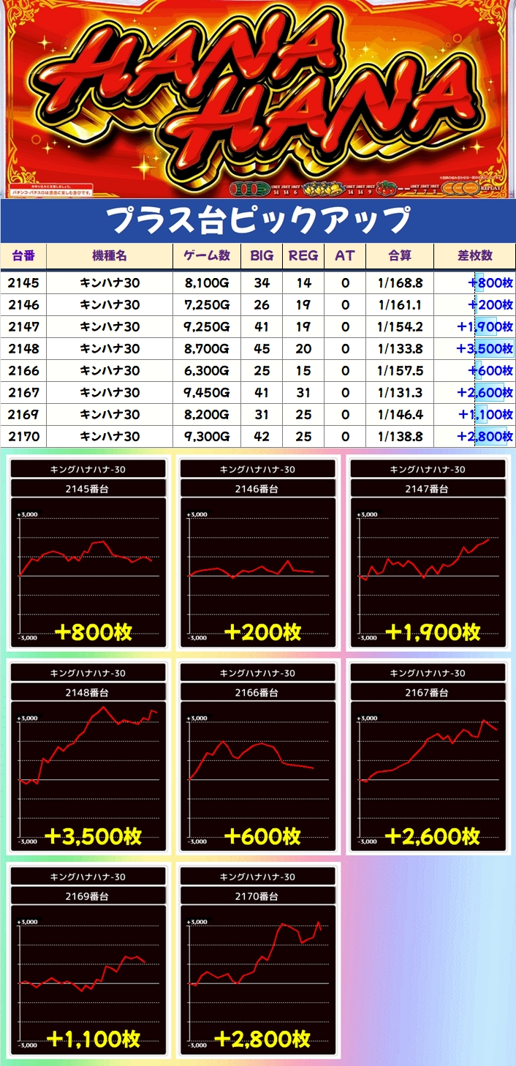Click the +3,500枚 value in the table
516x1066 pixels.
(484, 349)
